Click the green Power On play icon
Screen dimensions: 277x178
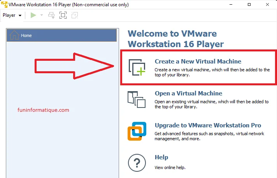coord(33,15)
